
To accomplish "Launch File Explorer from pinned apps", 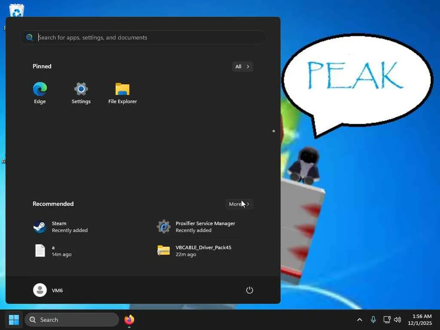I will [x=122, y=93].
